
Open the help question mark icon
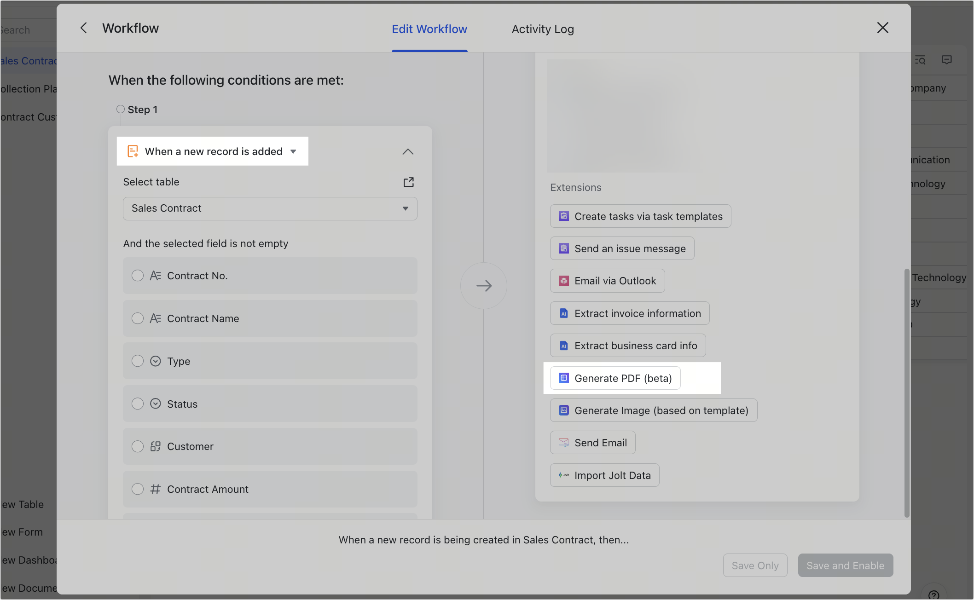click(933, 594)
